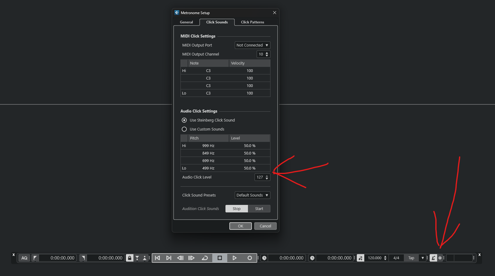Screen dimensions: 495x276
Task: Click the secondary time display value
Action: pyautogui.click(x=335, y=258)
